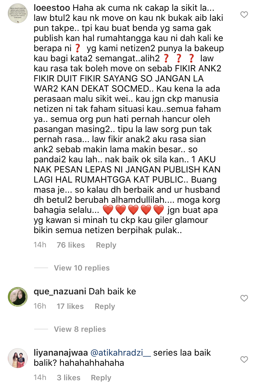Reply to liyananajwaa's comment
Image resolution: width=260 pixels, height=385 pixels.
click(101, 378)
